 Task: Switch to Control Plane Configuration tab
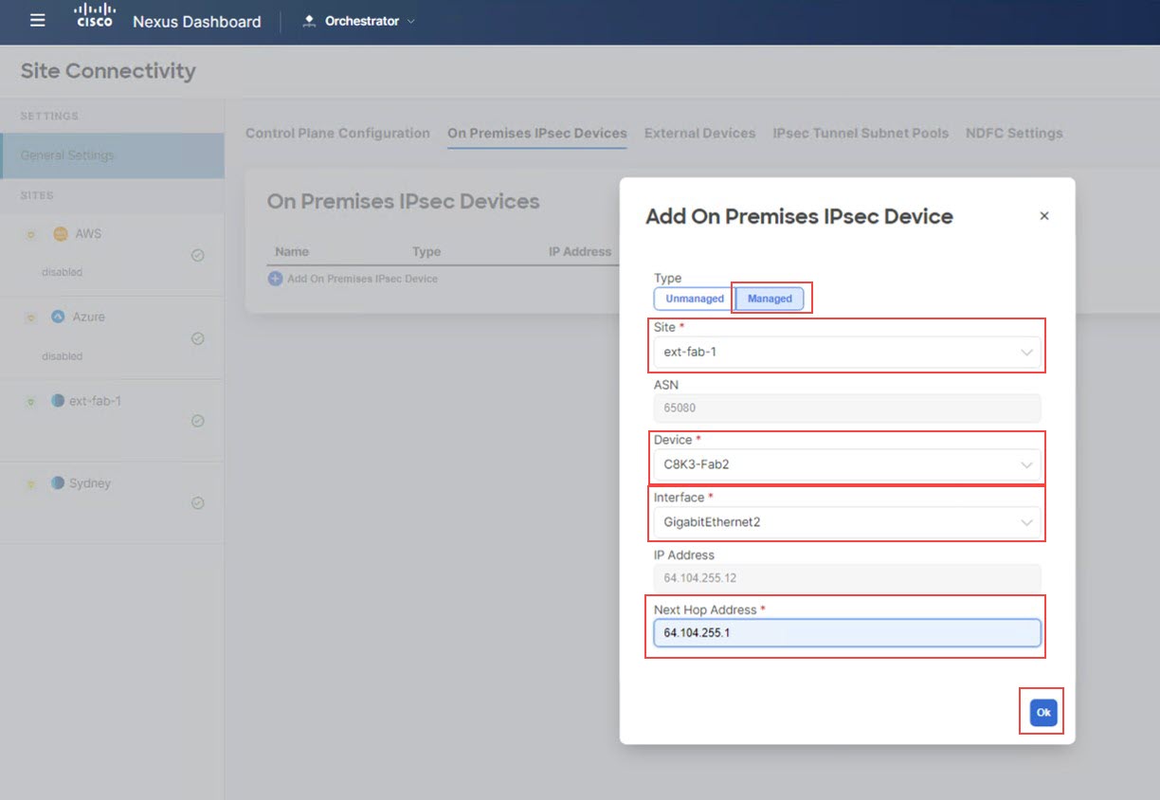337,134
